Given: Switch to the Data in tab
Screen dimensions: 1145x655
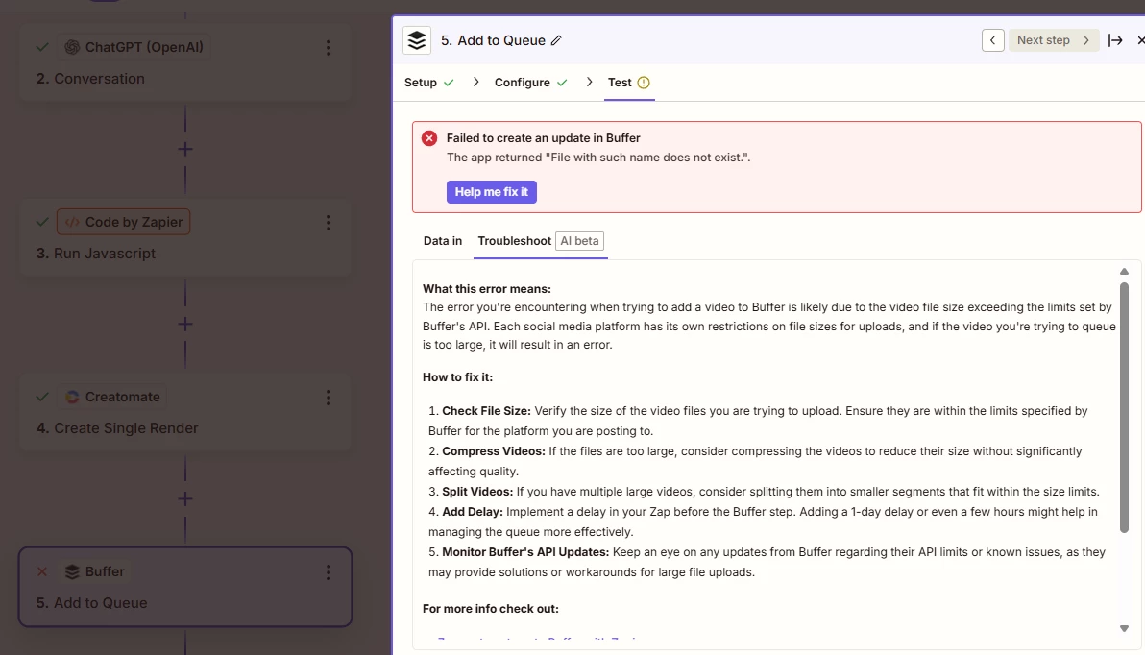Looking at the screenshot, I should coord(443,241).
